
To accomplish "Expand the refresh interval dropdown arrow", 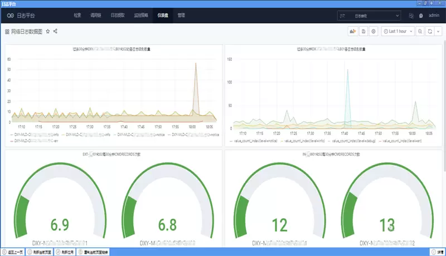I will pos(438,32).
